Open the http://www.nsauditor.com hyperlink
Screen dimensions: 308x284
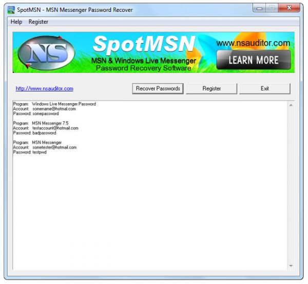pos(44,89)
